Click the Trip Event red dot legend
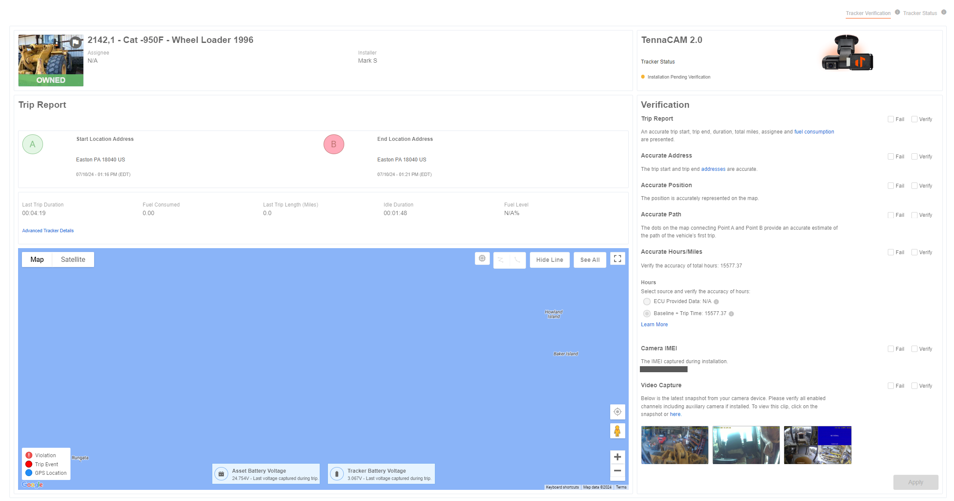 coord(29,464)
